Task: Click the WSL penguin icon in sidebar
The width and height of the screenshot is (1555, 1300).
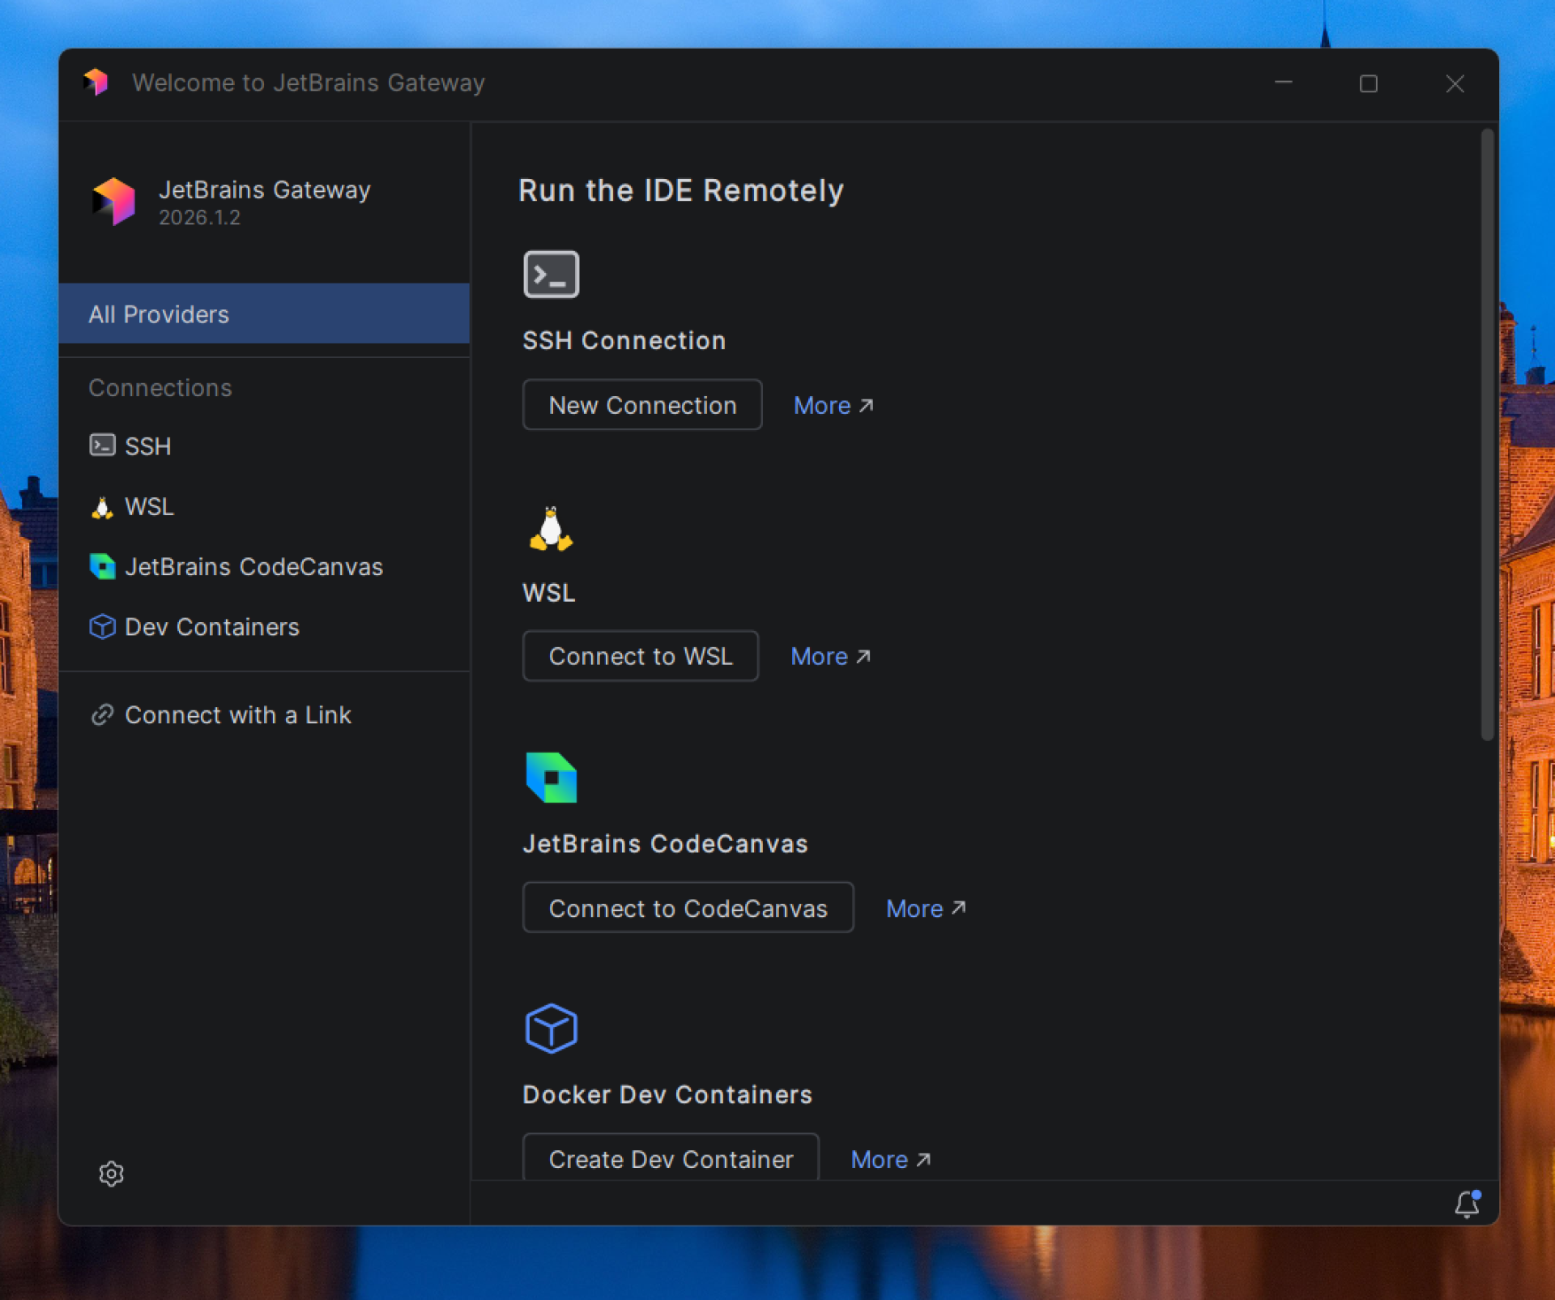Action: [x=102, y=507]
